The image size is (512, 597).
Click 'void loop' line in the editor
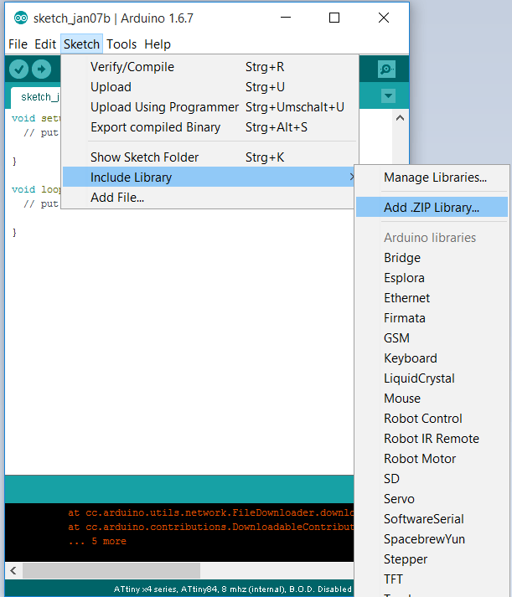(x=36, y=189)
